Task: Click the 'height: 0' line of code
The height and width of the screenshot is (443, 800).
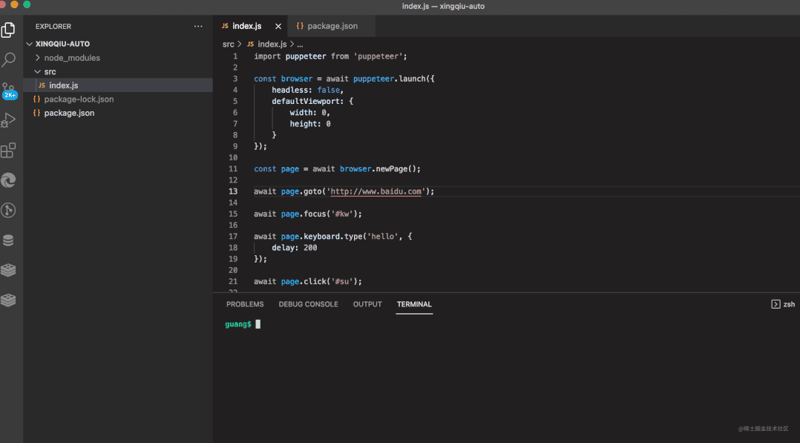Action: tap(310, 123)
